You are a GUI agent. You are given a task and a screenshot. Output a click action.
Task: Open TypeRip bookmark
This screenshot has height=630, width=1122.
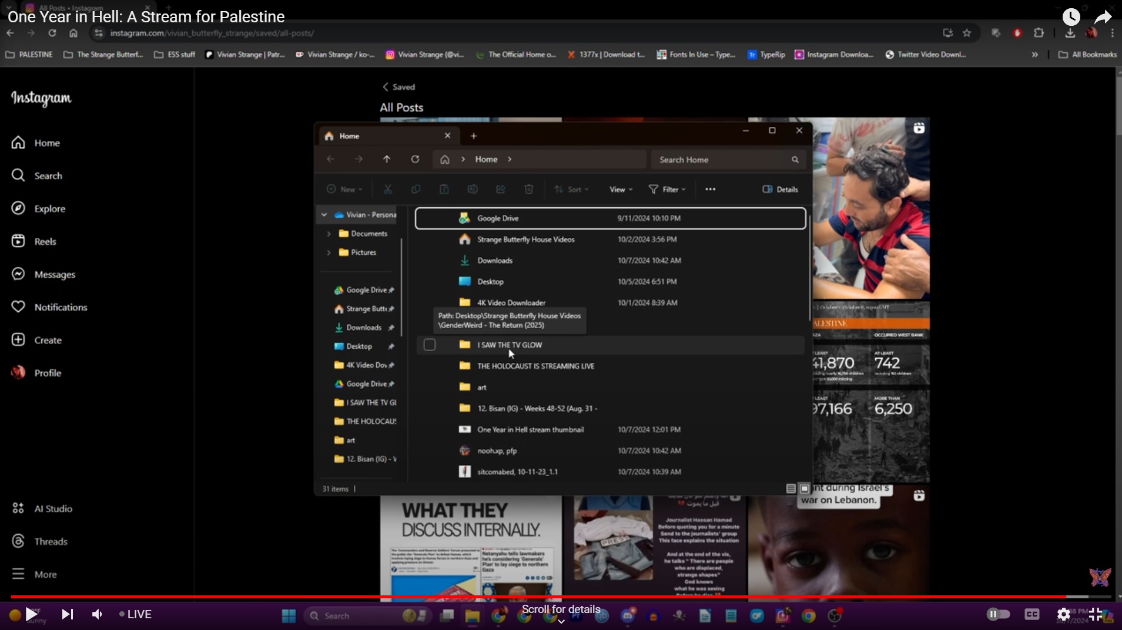click(x=766, y=55)
